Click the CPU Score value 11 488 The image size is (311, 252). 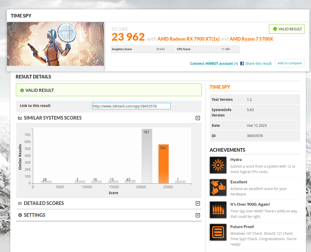click(x=226, y=49)
